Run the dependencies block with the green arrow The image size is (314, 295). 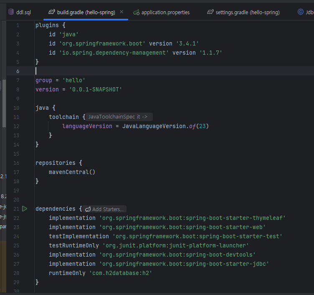point(25,209)
